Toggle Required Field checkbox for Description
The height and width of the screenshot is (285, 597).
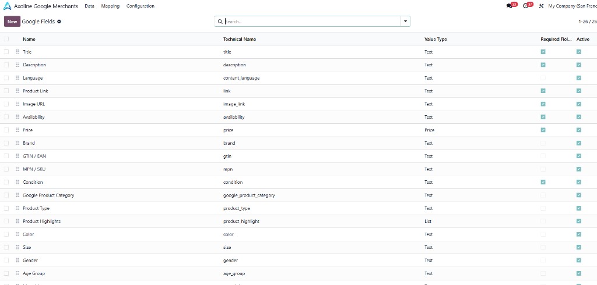click(543, 65)
